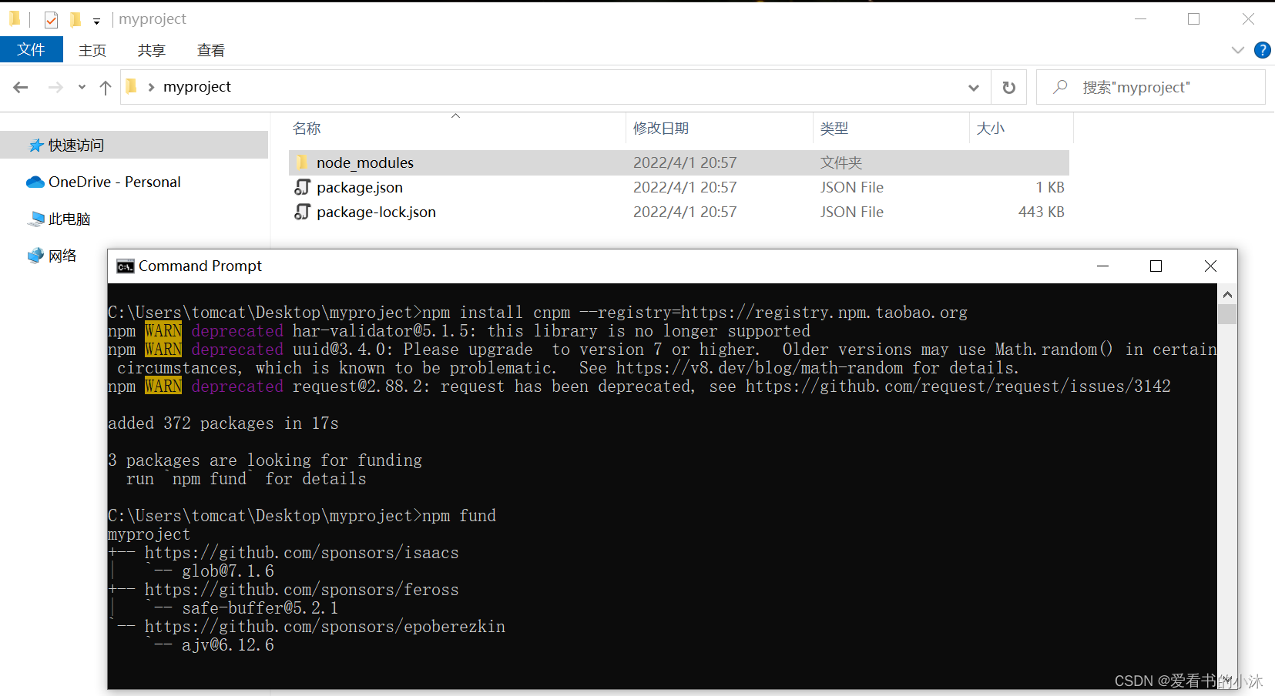
Task: Click the 'npm fund' command text
Action: coord(459,516)
